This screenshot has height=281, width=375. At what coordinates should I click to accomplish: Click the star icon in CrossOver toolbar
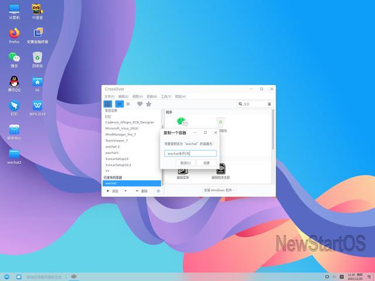coord(148,104)
